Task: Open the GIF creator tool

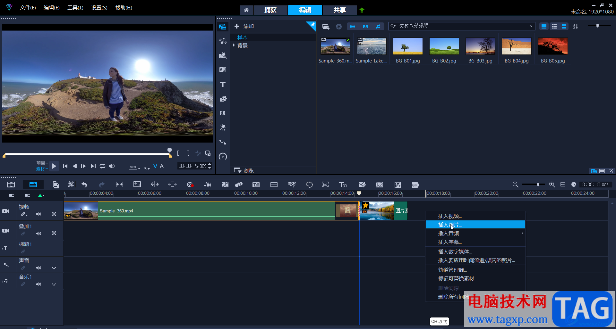Action: click(x=415, y=185)
